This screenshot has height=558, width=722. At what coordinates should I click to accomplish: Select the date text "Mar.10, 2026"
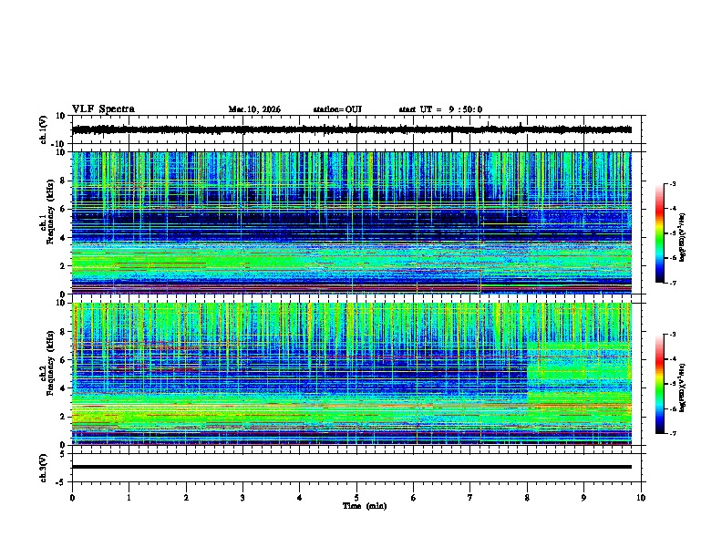pyautogui.click(x=254, y=109)
